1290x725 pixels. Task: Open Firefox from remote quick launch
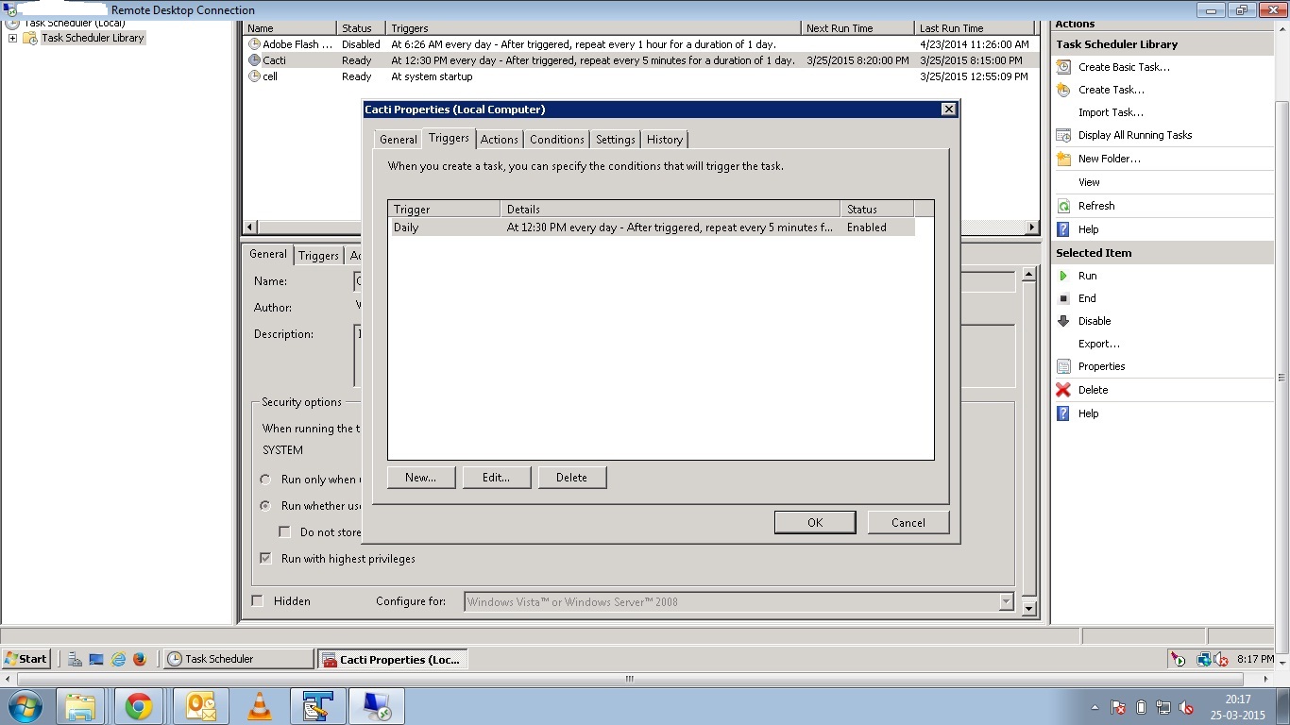(x=140, y=659)
